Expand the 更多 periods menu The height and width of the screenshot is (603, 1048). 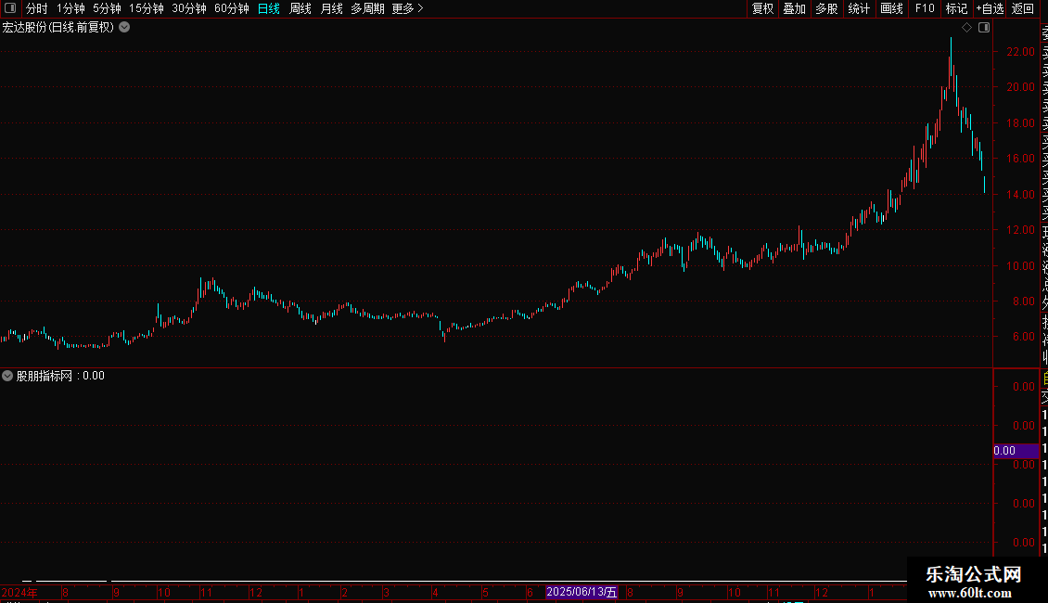(x=408, y=8)
